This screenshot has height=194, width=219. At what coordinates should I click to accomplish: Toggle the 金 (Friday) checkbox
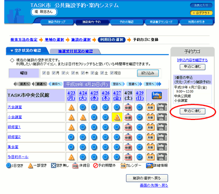[93, 73]
